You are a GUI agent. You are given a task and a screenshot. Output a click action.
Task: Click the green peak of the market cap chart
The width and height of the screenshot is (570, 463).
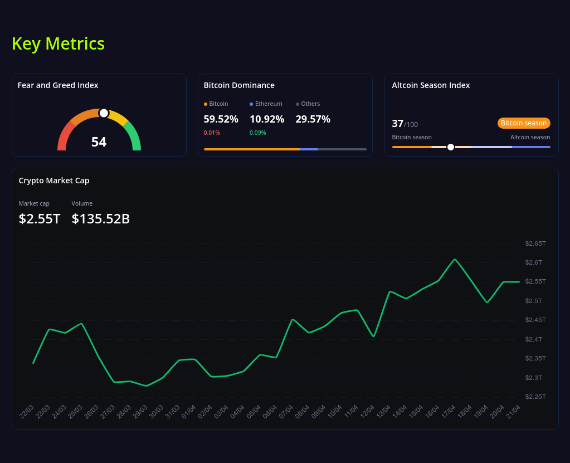(x=455, y=258)
